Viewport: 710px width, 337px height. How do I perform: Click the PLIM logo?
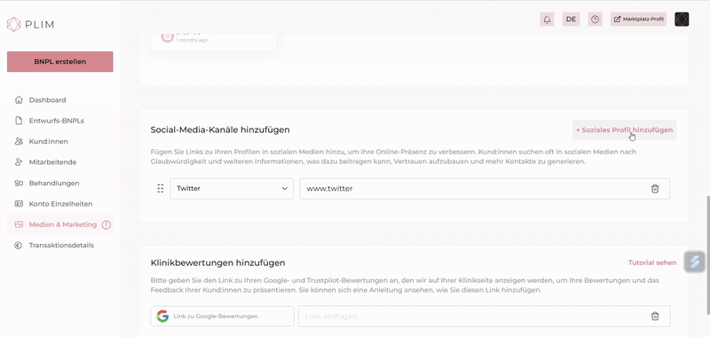pyautogui.click(x=30, y=25)
